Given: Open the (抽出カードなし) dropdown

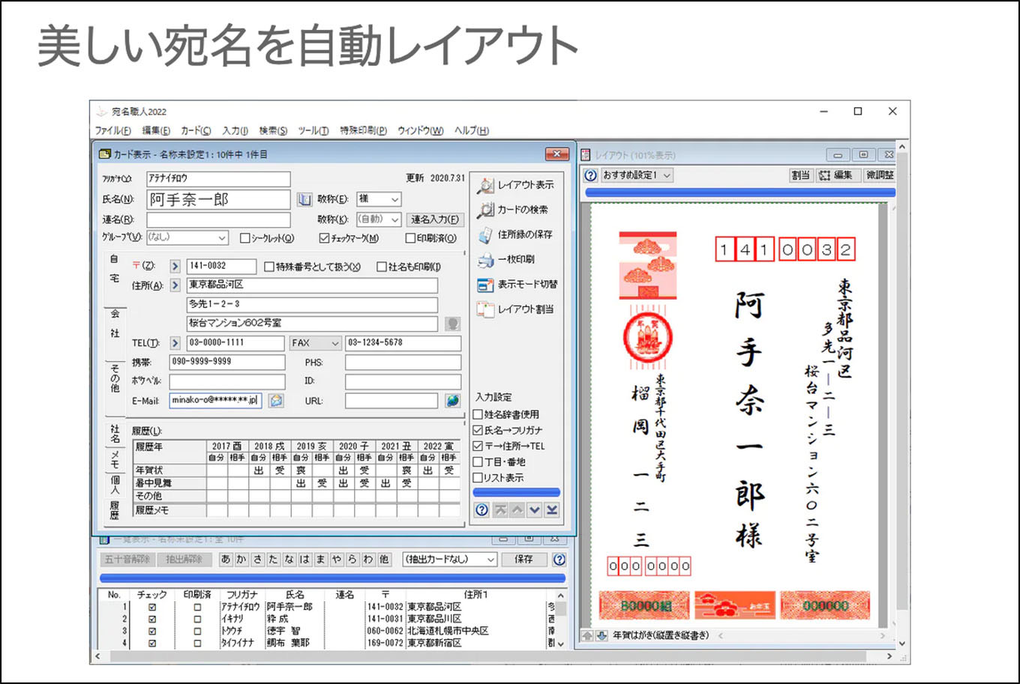Looking at the screenshot, I should [x=450, y=560].
